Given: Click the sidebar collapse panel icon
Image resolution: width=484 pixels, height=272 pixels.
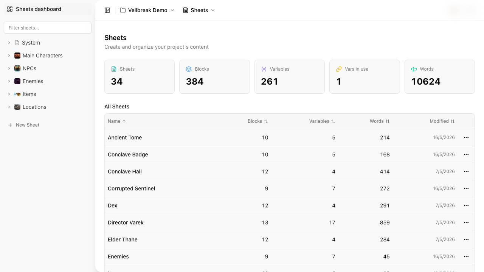Looking at the screenshot, I should (107, 10).
